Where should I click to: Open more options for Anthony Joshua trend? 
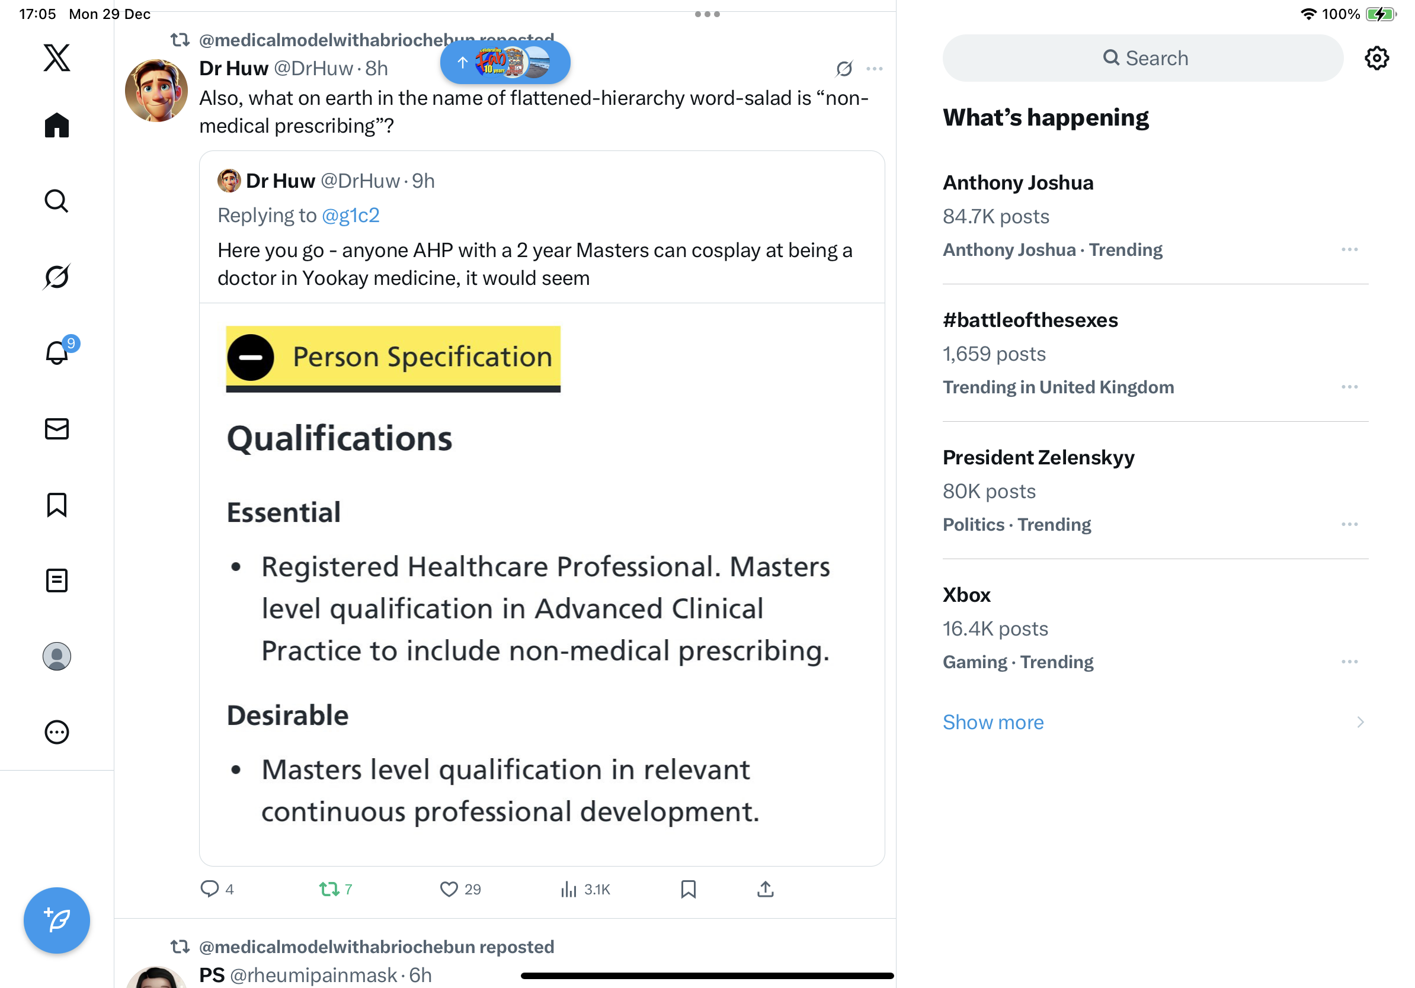point(1349,249)
